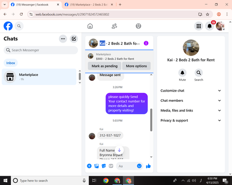
Task: Click the browser address bar URL
Action: [72, 14]
